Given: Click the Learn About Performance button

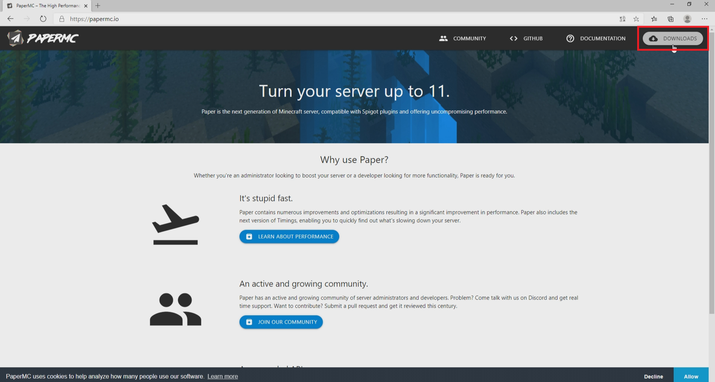Looking at the screenshot, I should tap(289, 237).
